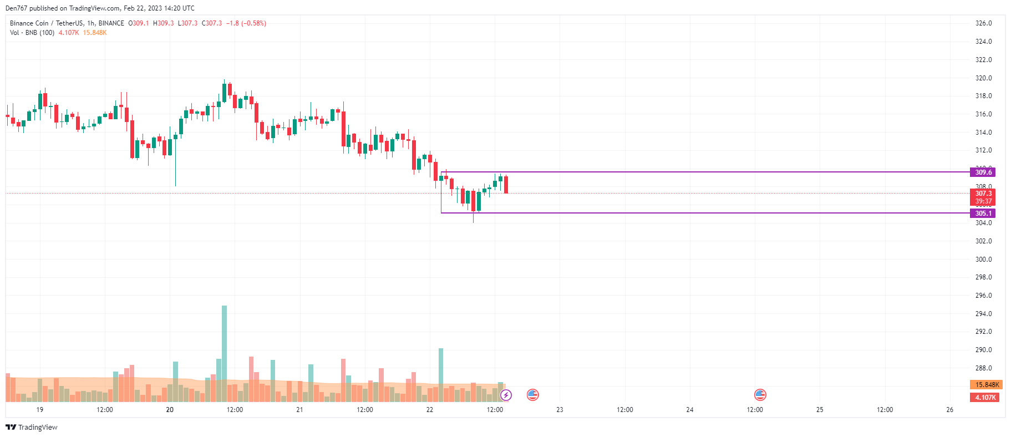
Task: Click the date label 22 on time axis
Action: (430, 410)
